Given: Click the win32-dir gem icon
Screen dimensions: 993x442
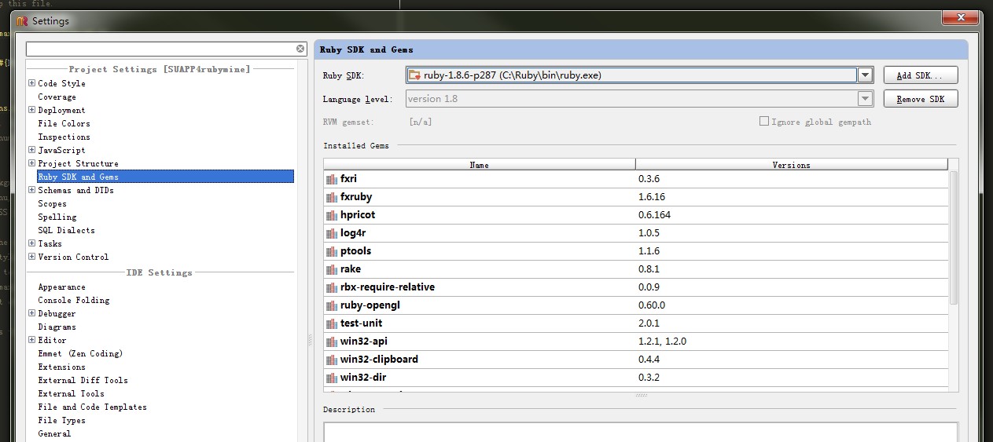Looking at the screenshot, I should tap(331, 378).
